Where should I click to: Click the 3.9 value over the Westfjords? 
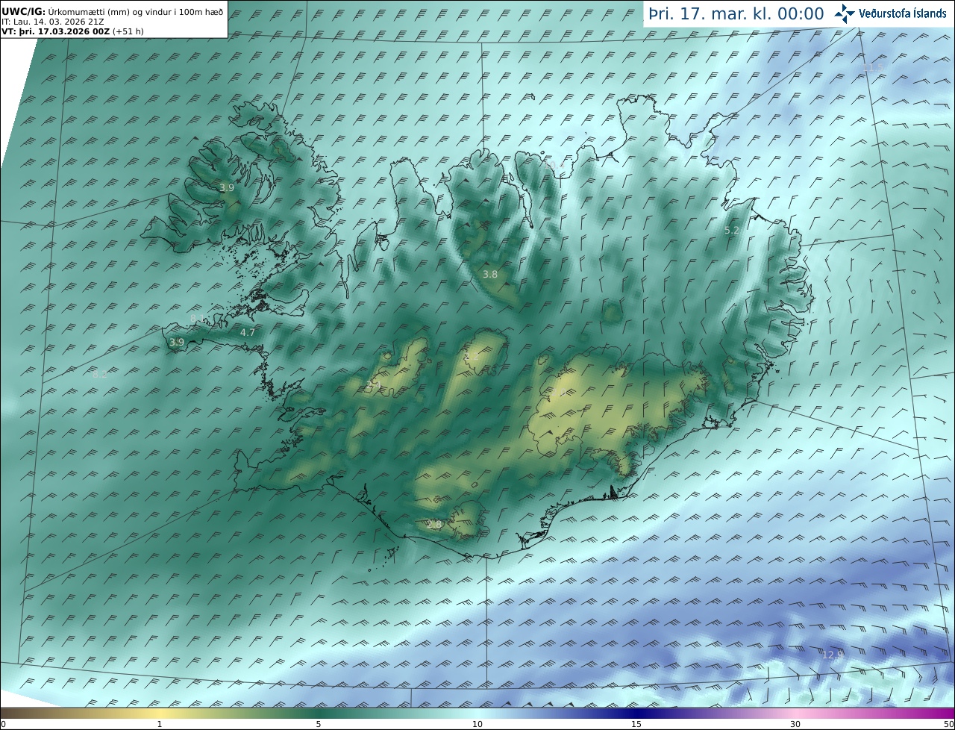tap(227, 188)
